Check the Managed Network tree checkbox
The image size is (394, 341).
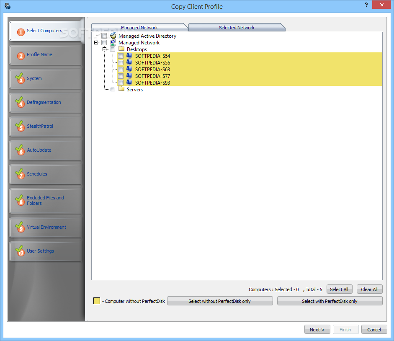click(104, 42)
